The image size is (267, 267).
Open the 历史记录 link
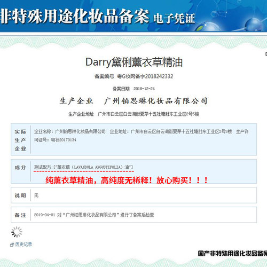[x=23, y=244]
